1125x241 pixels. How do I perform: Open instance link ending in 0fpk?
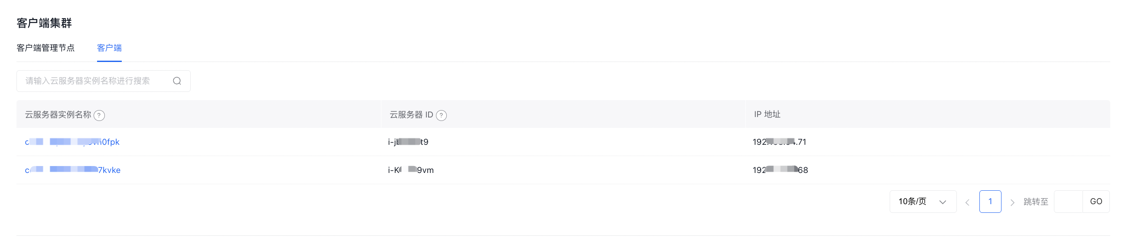(x=72, y=142)
